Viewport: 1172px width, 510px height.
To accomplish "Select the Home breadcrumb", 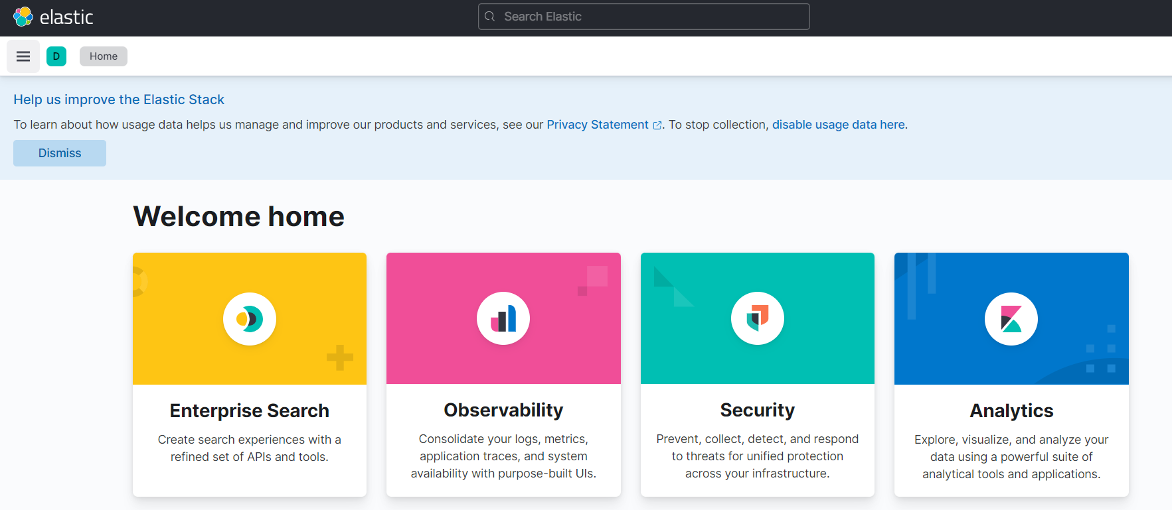I will tap(104, 56).
